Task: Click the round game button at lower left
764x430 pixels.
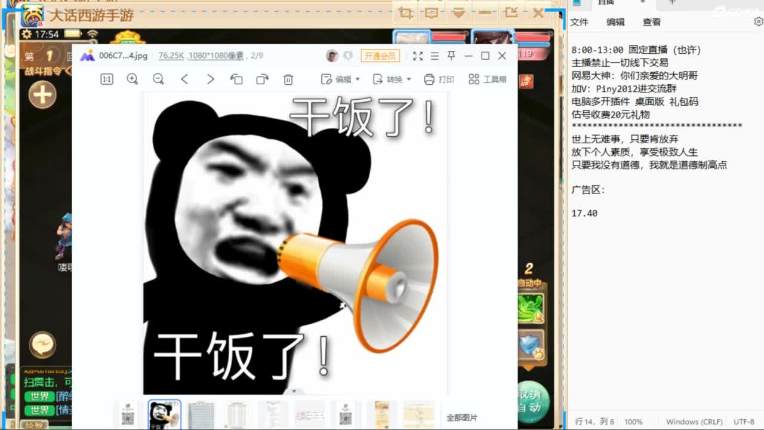Action: (42, 344)
